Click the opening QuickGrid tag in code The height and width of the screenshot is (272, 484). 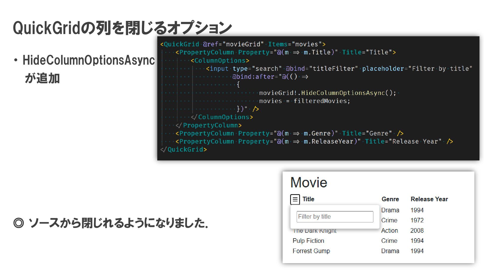(181, 44)
